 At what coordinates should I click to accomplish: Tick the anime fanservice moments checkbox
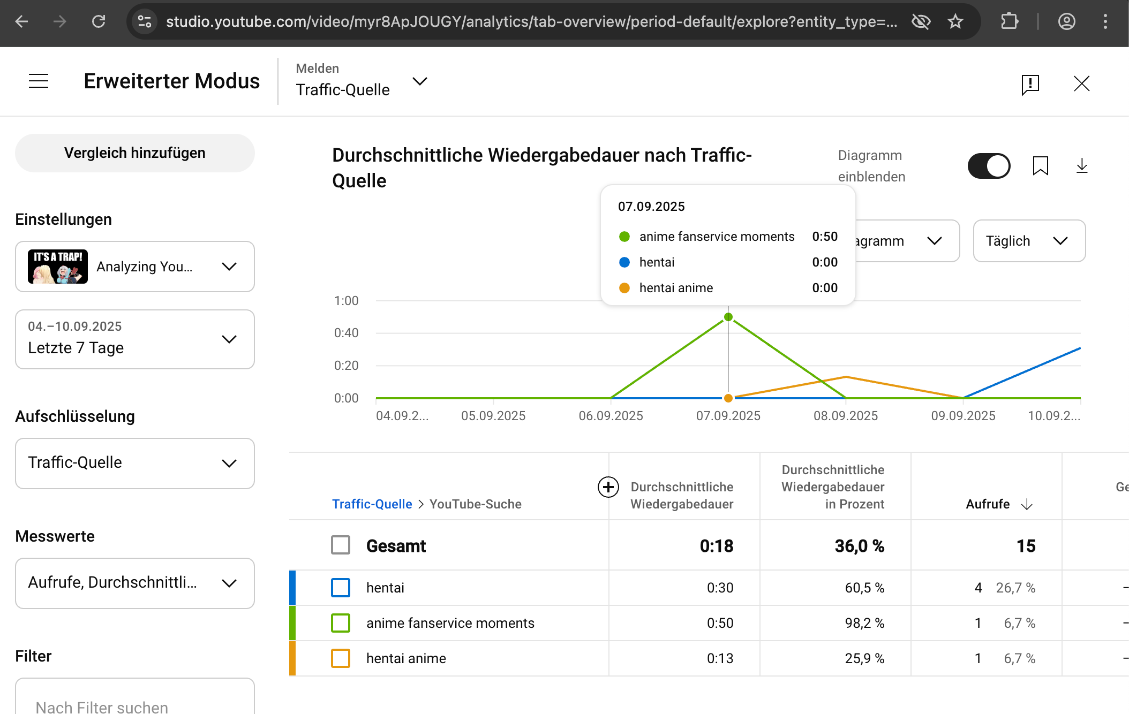[x=341, y=623]
